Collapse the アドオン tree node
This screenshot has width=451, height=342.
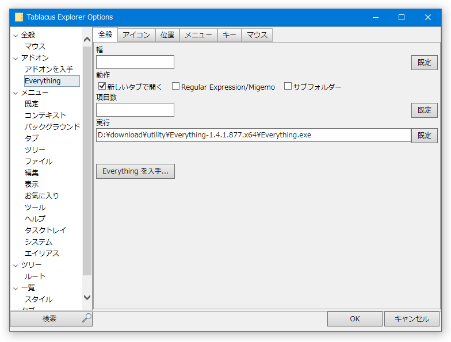[16, 59]
